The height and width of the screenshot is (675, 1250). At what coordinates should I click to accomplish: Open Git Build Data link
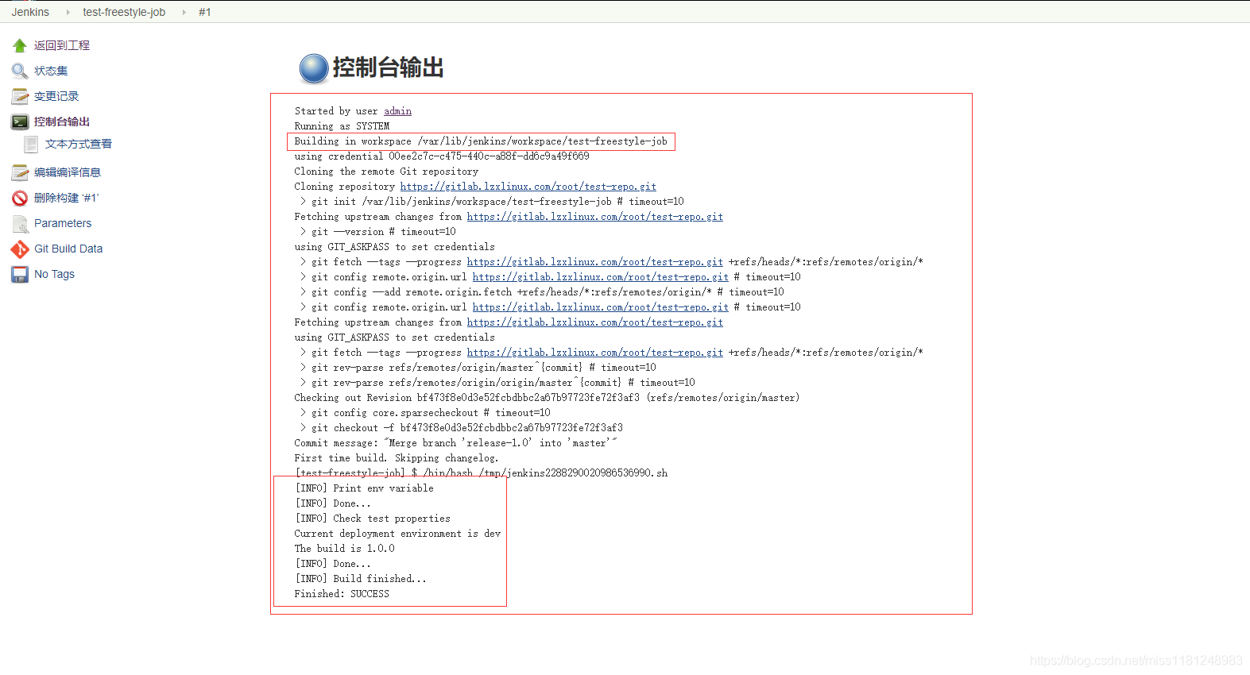68,249
